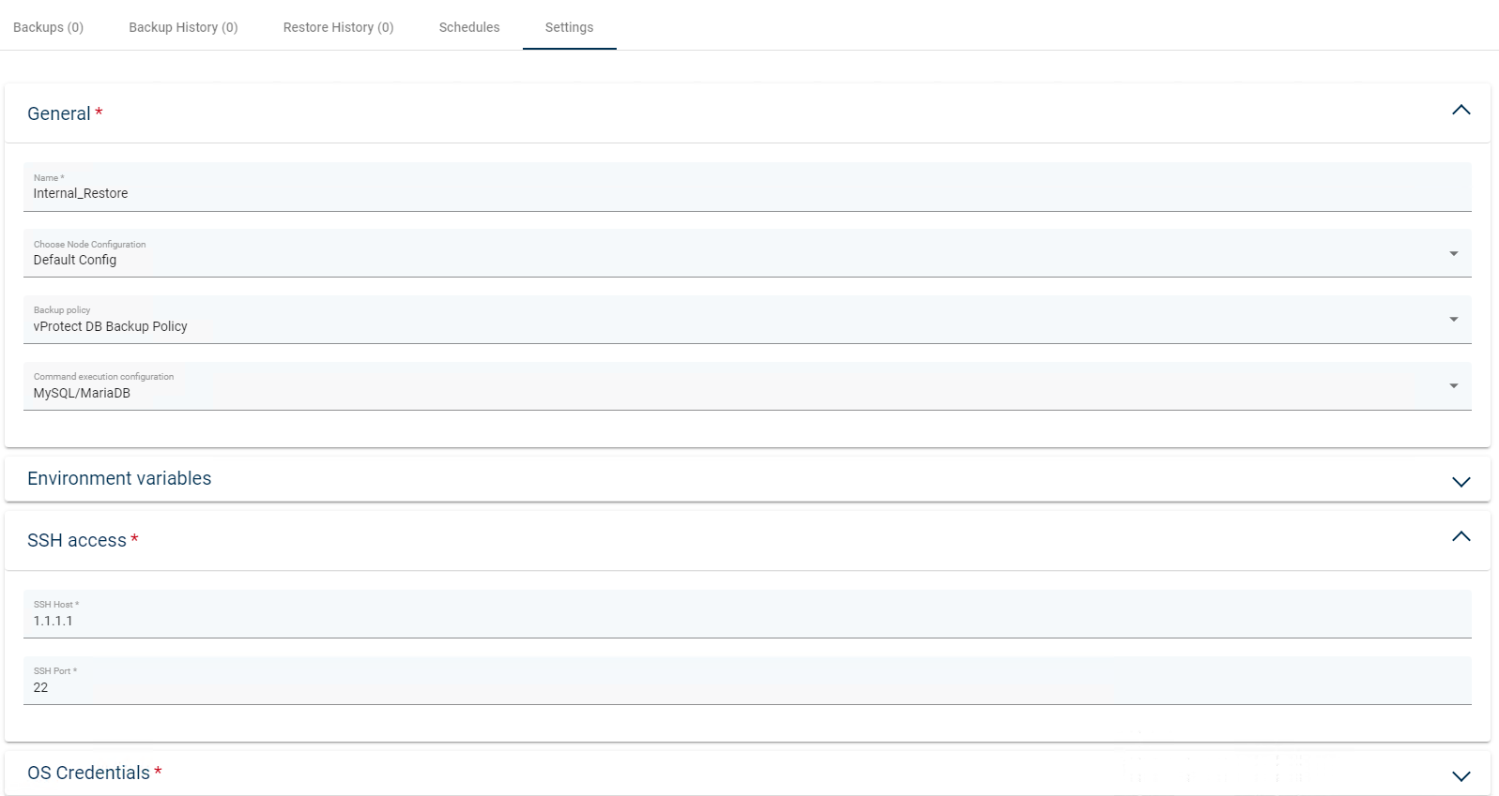Viewport: 1499px width, 796px height.
Task: Select the Settings tab
Action: (x=569, y=27)
